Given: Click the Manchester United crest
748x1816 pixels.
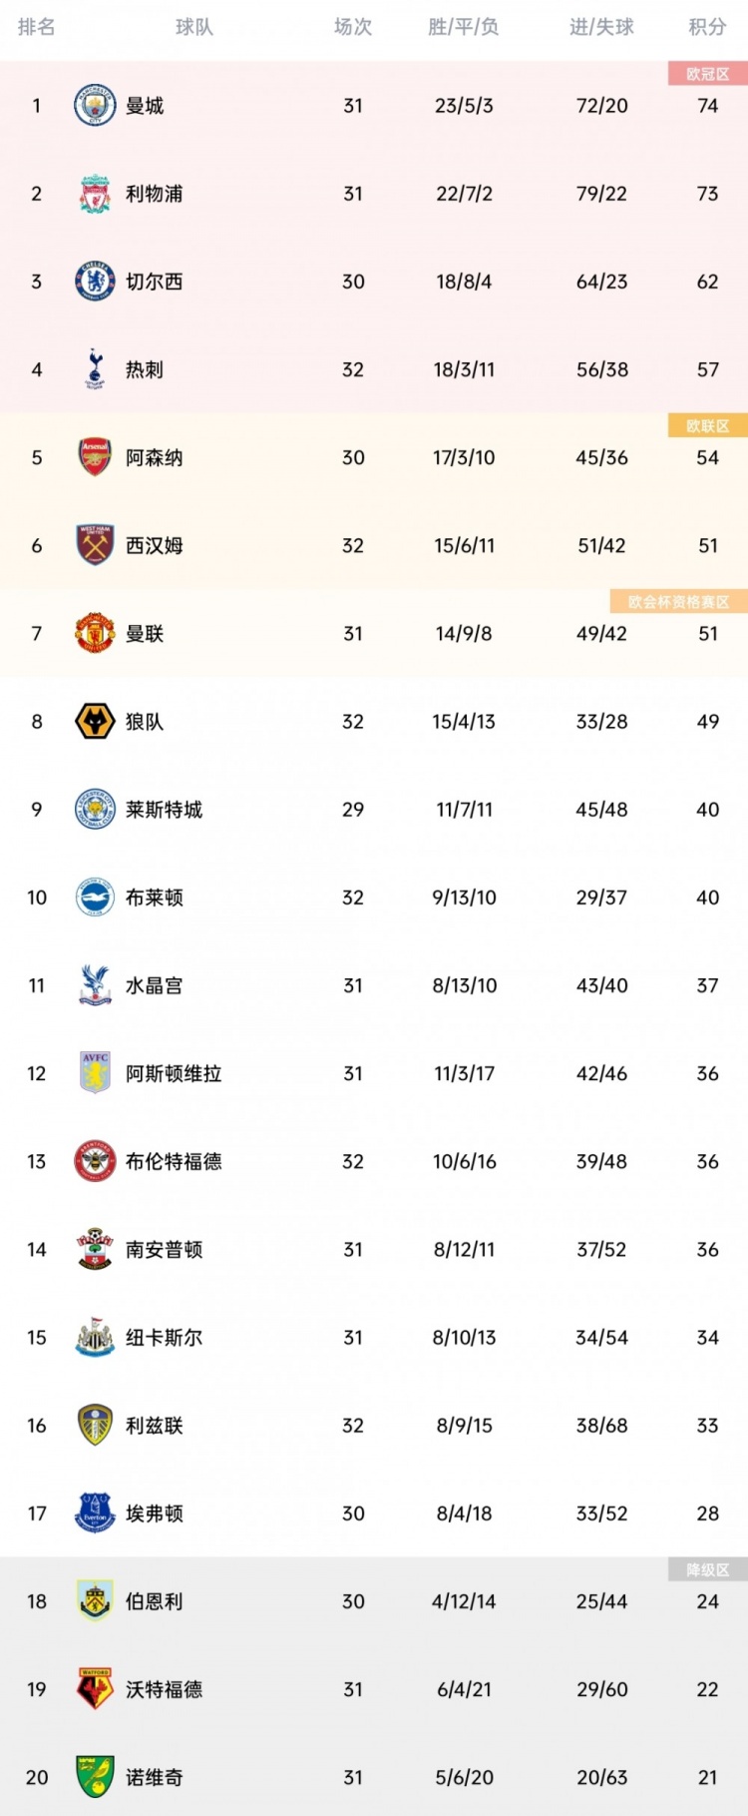Looking at the screenshot, I should tap(95, 633).
